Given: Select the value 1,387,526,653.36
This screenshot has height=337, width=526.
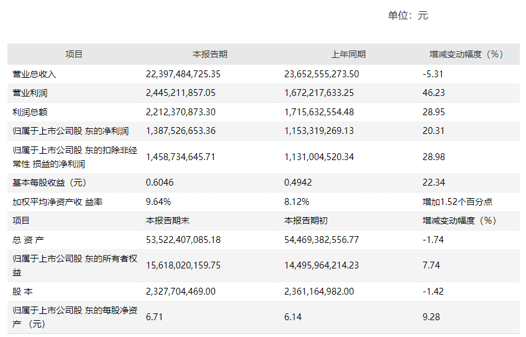Looking at the screenshot, I should [x=181, y=131].
